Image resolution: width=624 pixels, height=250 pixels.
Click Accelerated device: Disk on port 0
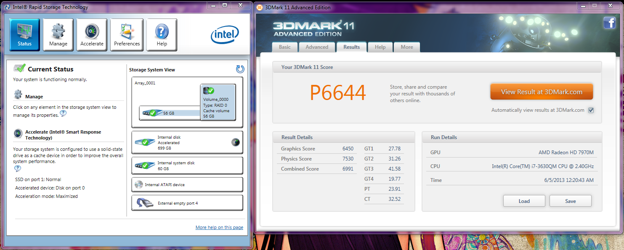point(50,188)
